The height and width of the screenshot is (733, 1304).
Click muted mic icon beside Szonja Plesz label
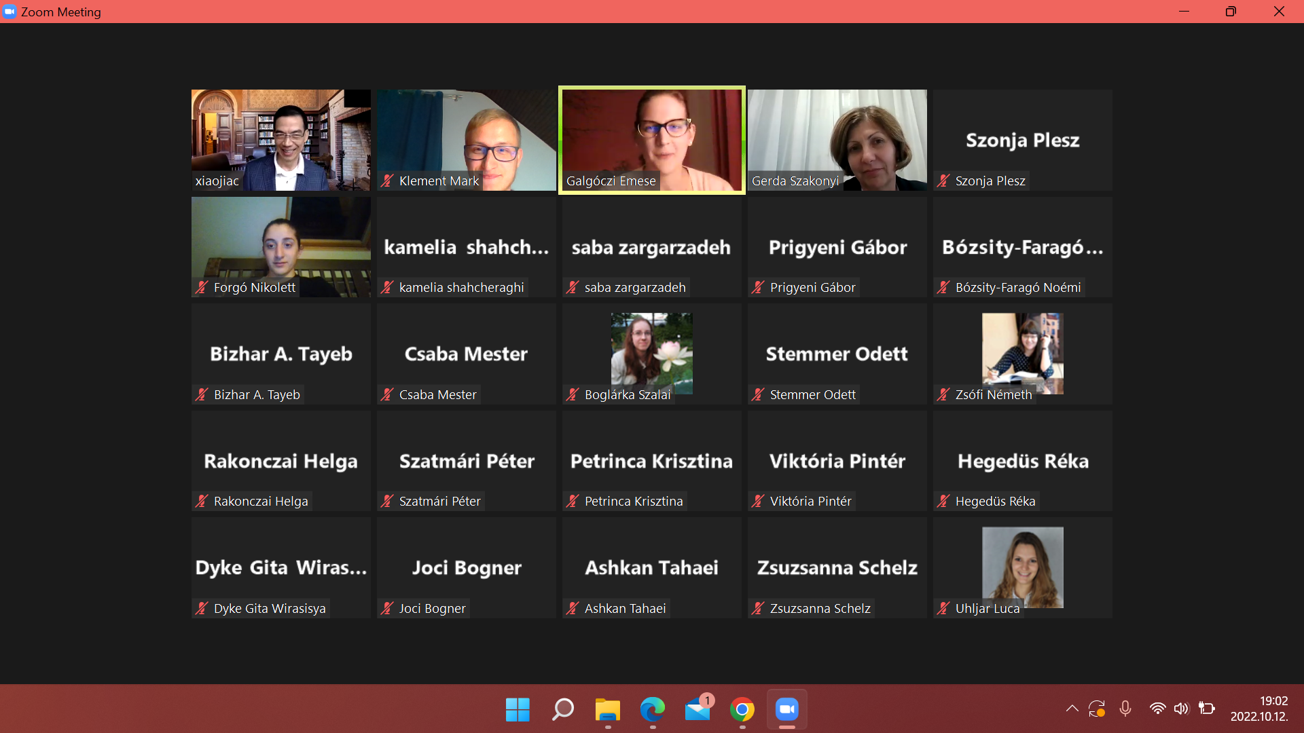click(x=943, y=181)
